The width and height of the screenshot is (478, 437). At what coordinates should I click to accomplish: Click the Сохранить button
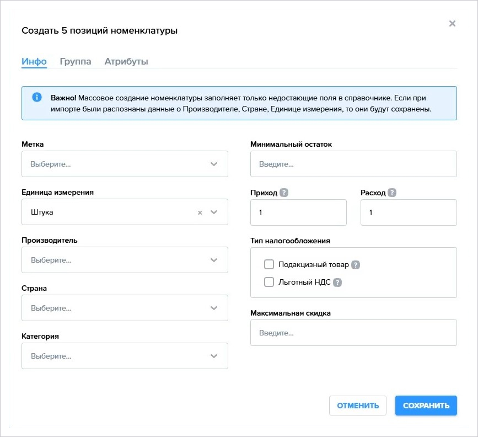(x=426, y=406)
